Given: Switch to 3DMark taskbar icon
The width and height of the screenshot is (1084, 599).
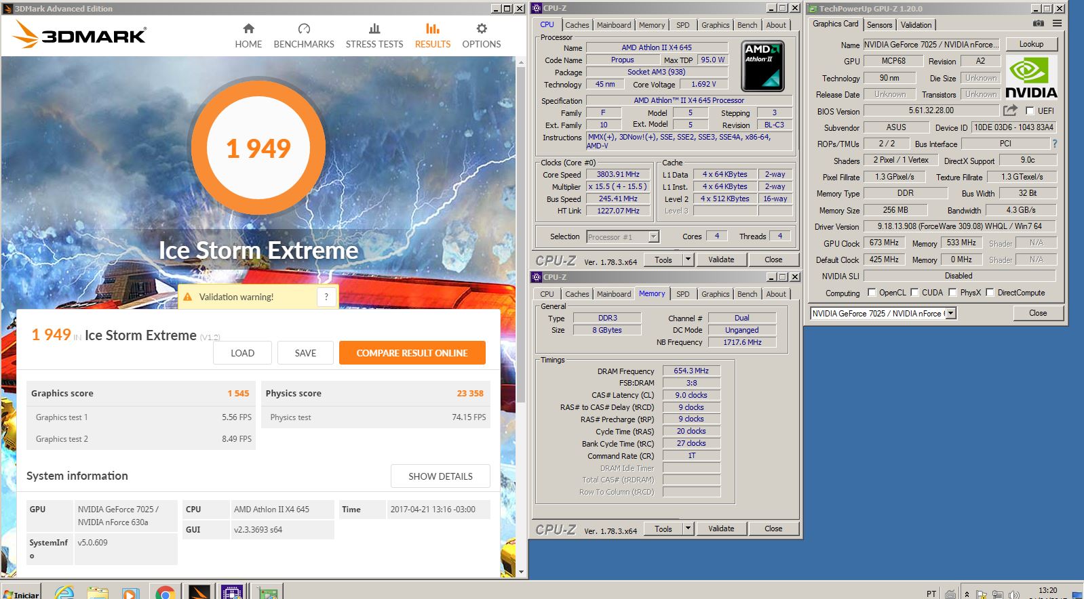Looking at the screenshot, I should 199,592.
